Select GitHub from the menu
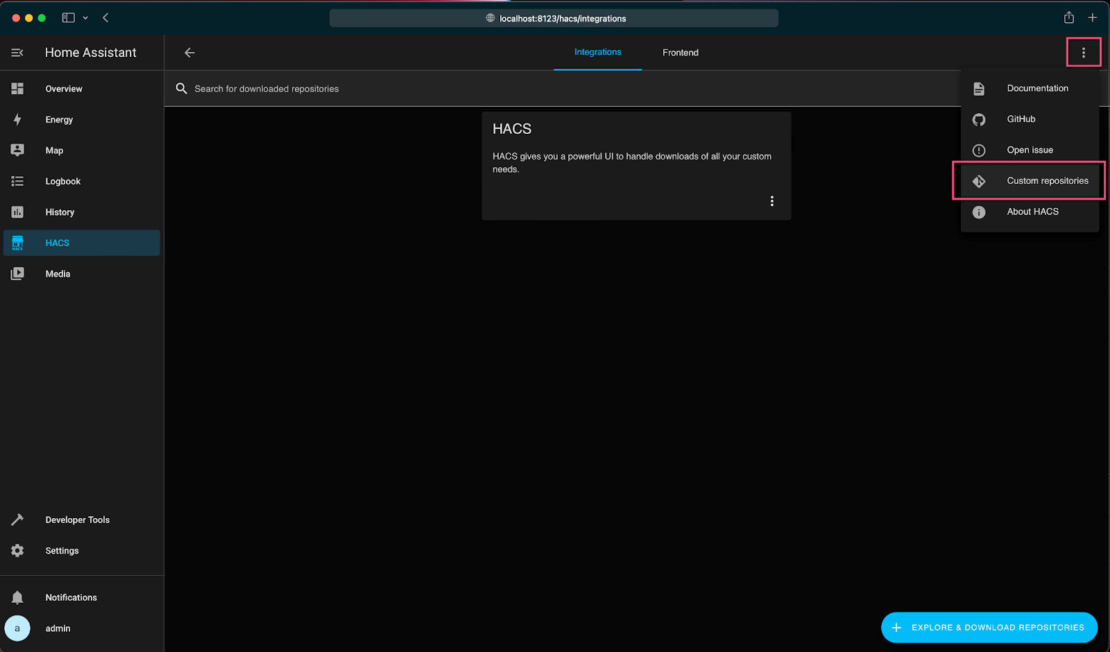 pyautogui.click(x=1030, y=119)
